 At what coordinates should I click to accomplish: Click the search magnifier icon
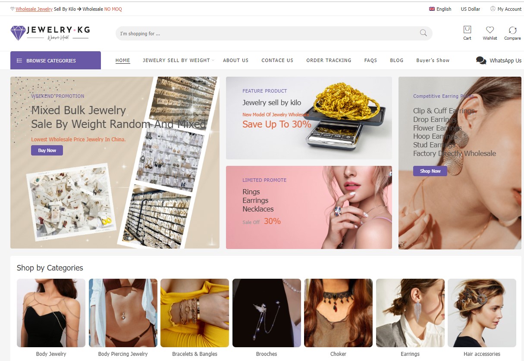pyautogui.click(x=423, y=33)
